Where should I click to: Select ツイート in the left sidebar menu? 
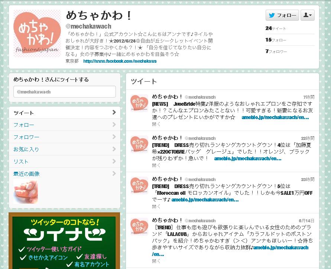(x=64, y=113)
